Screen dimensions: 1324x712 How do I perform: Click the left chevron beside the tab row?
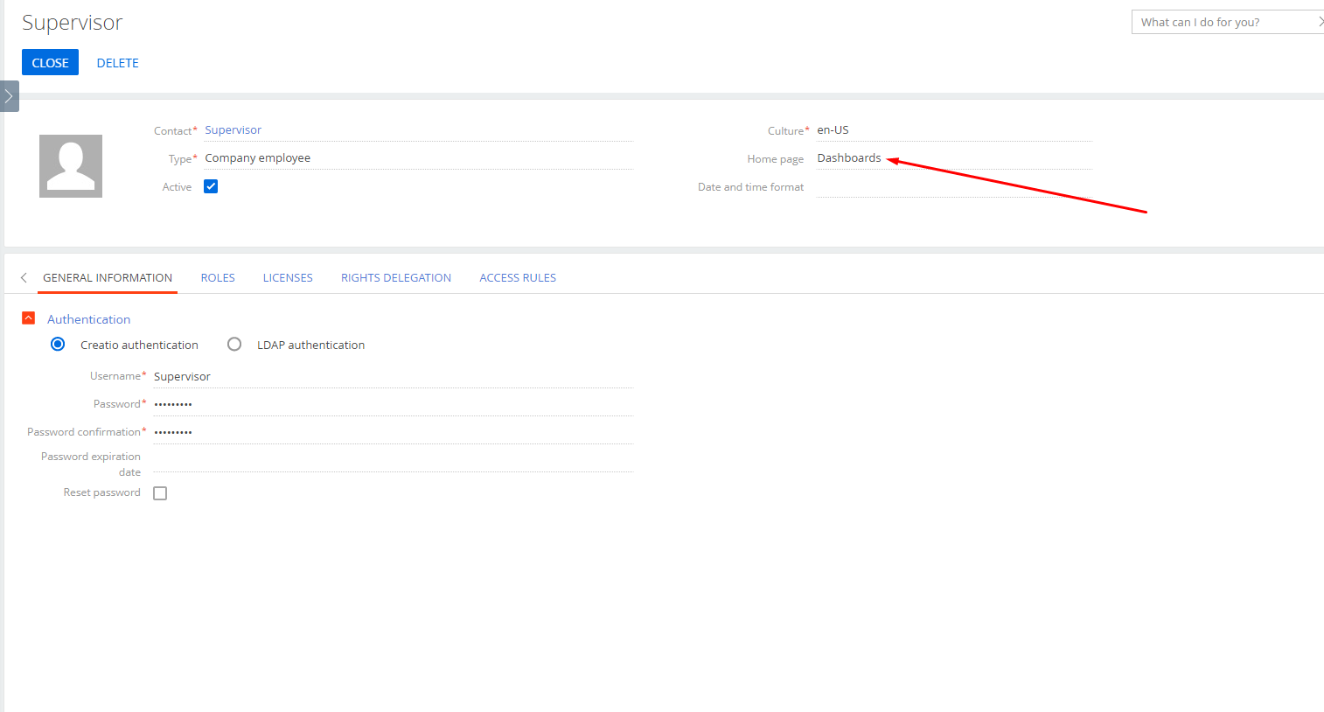coord(23,277)
